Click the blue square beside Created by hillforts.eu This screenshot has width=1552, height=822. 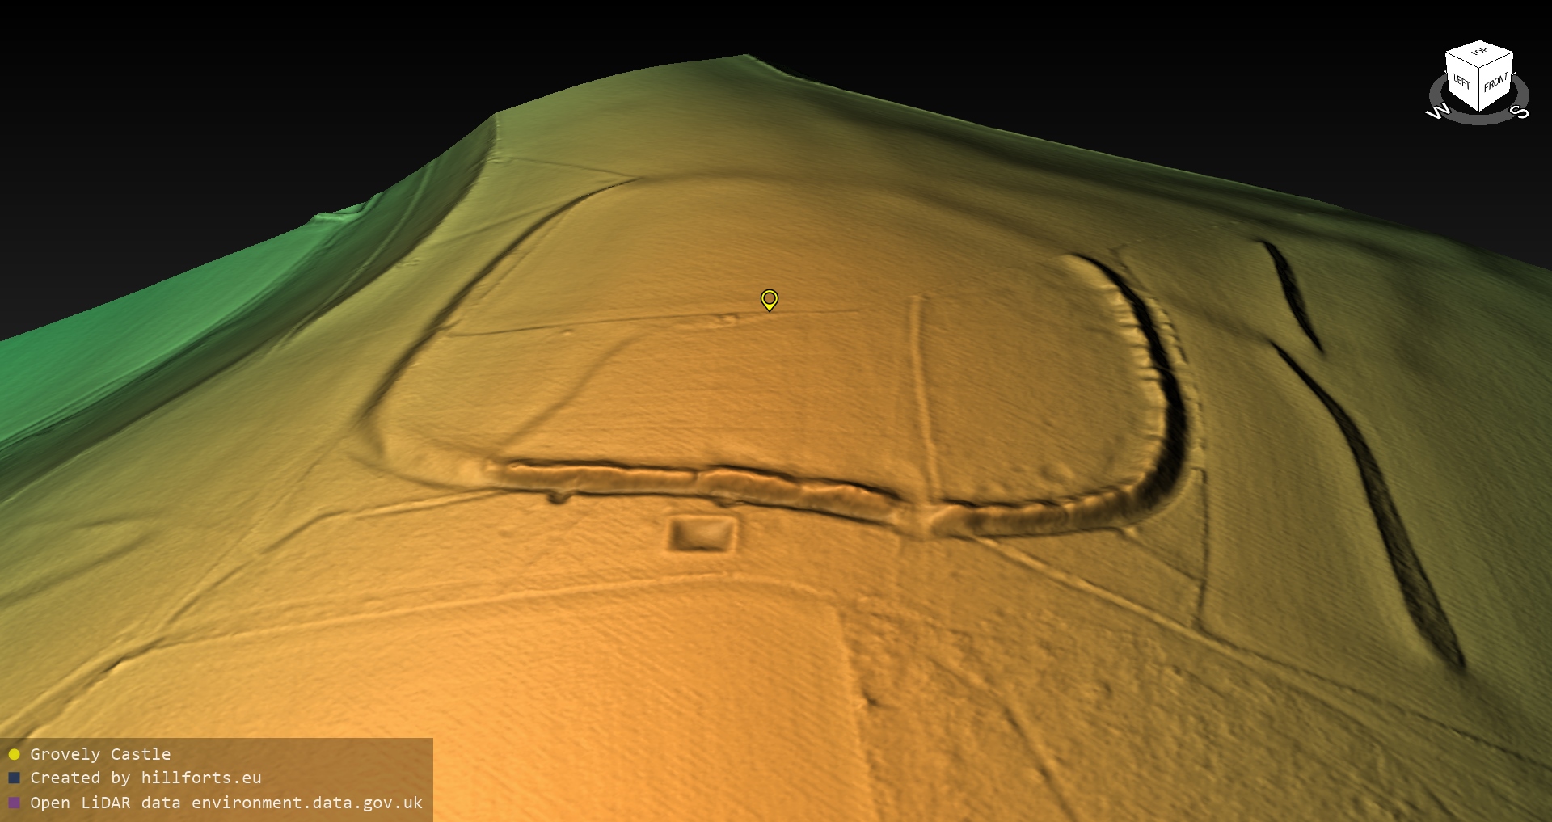(14, 778)
